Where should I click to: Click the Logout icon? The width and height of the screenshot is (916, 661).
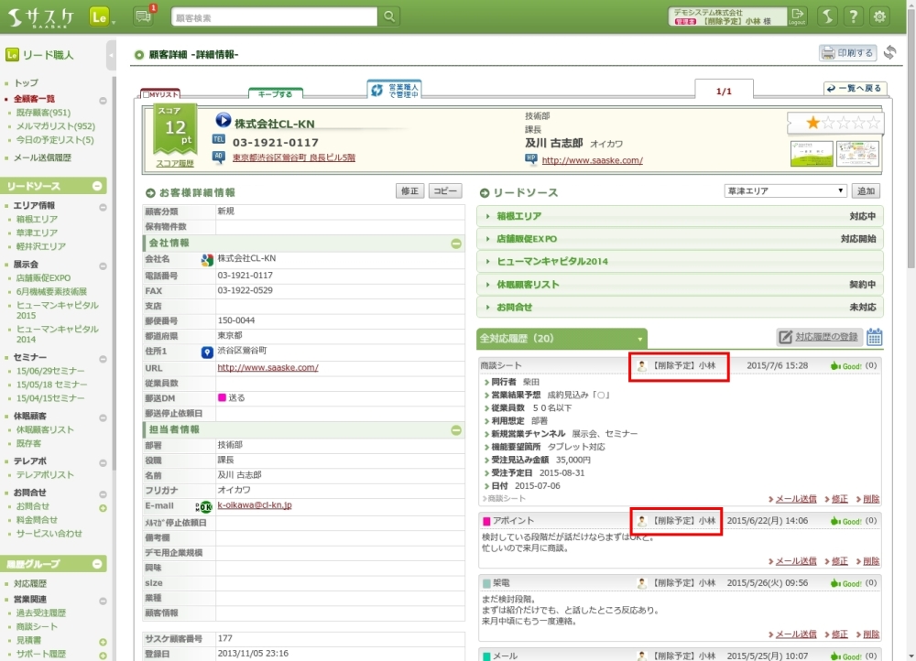pos(798,16)
